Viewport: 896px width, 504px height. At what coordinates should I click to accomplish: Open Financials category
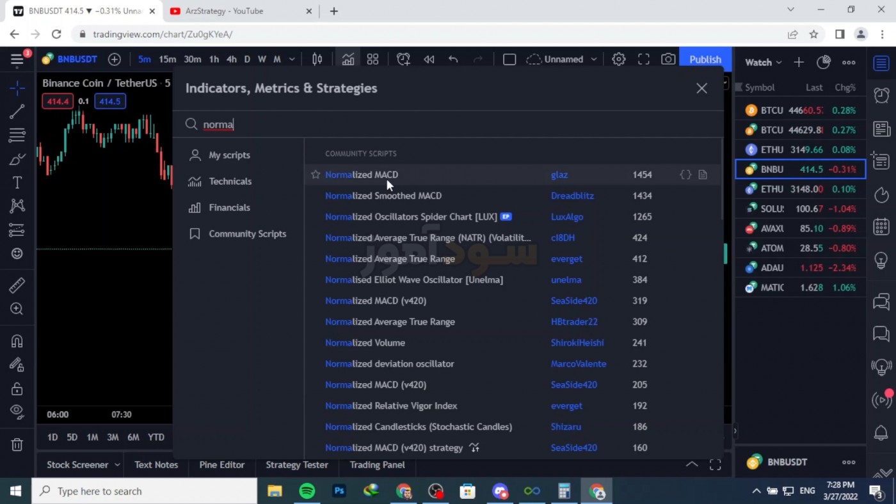(229, 207)
